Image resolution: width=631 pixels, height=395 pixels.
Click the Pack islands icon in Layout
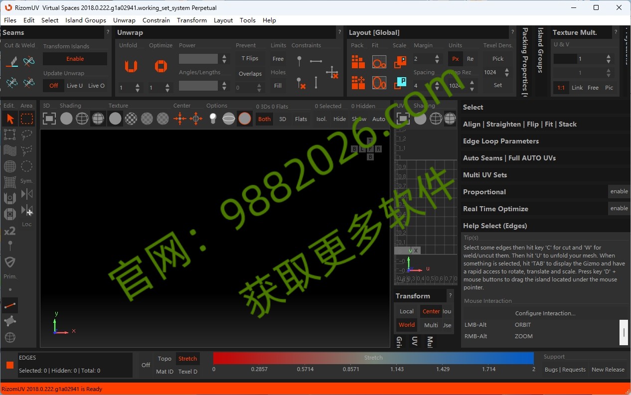pos(358,62)
